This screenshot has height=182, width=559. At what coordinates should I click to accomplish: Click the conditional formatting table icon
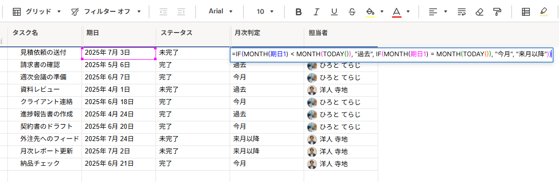click(525, 12)
